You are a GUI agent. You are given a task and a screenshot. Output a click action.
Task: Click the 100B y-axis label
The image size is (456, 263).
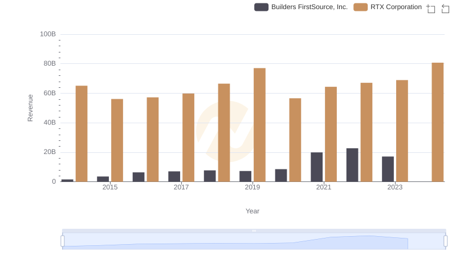click(48, 34)
